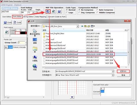The height and width of the screenshot is (105, 137).
Task: Click the load Code button with document icon
Action: click(x=17, y=22)
